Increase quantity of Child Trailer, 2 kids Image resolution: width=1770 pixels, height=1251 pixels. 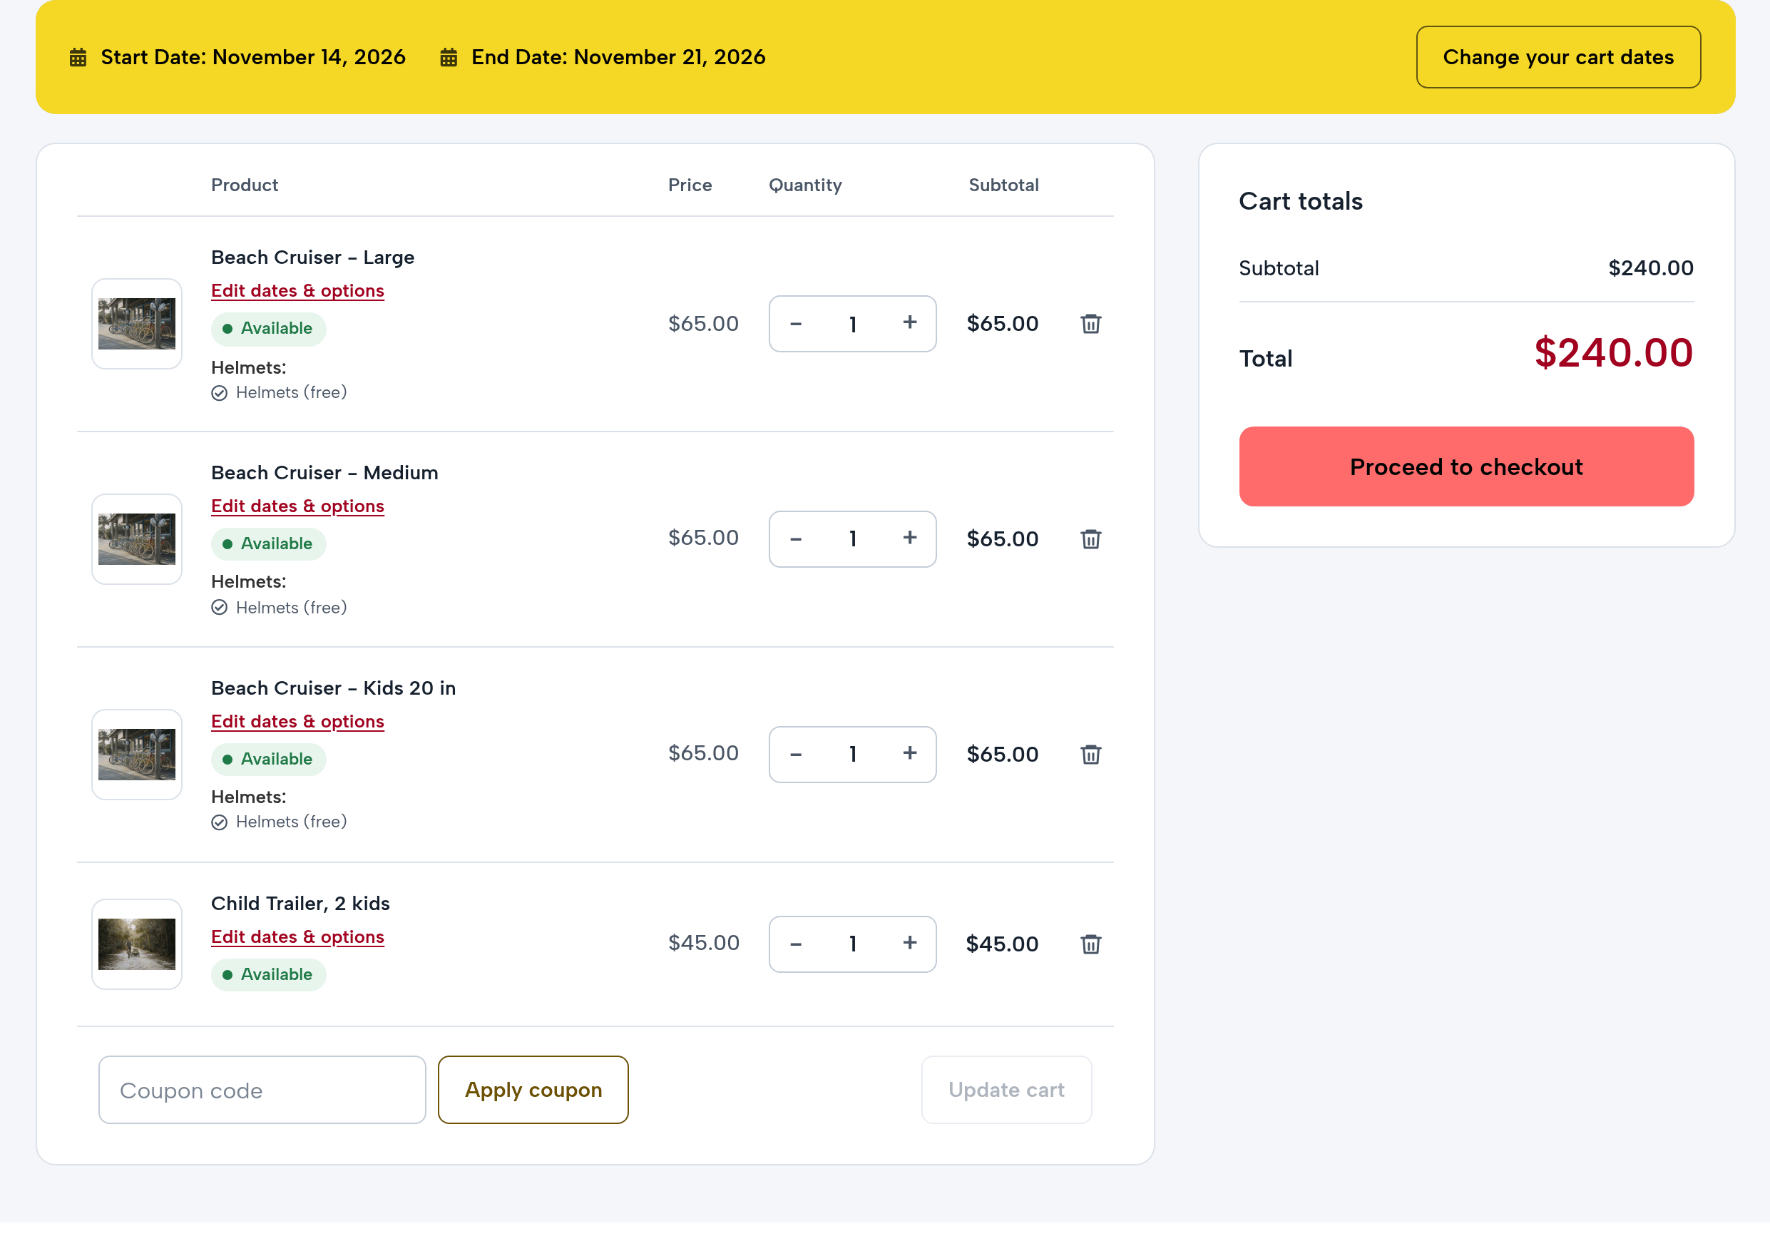click(910, 942)
